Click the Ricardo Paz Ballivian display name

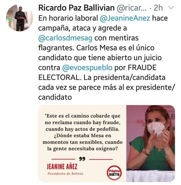click(76, 8)
